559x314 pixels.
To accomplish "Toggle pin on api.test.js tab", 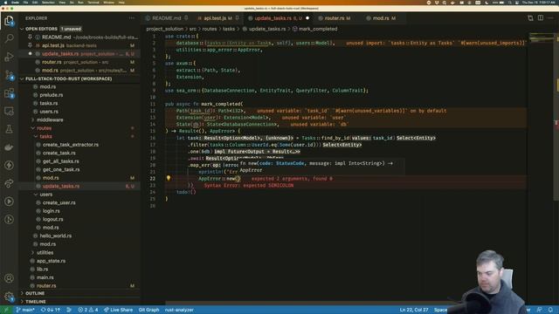I will (x=237, y=18).
